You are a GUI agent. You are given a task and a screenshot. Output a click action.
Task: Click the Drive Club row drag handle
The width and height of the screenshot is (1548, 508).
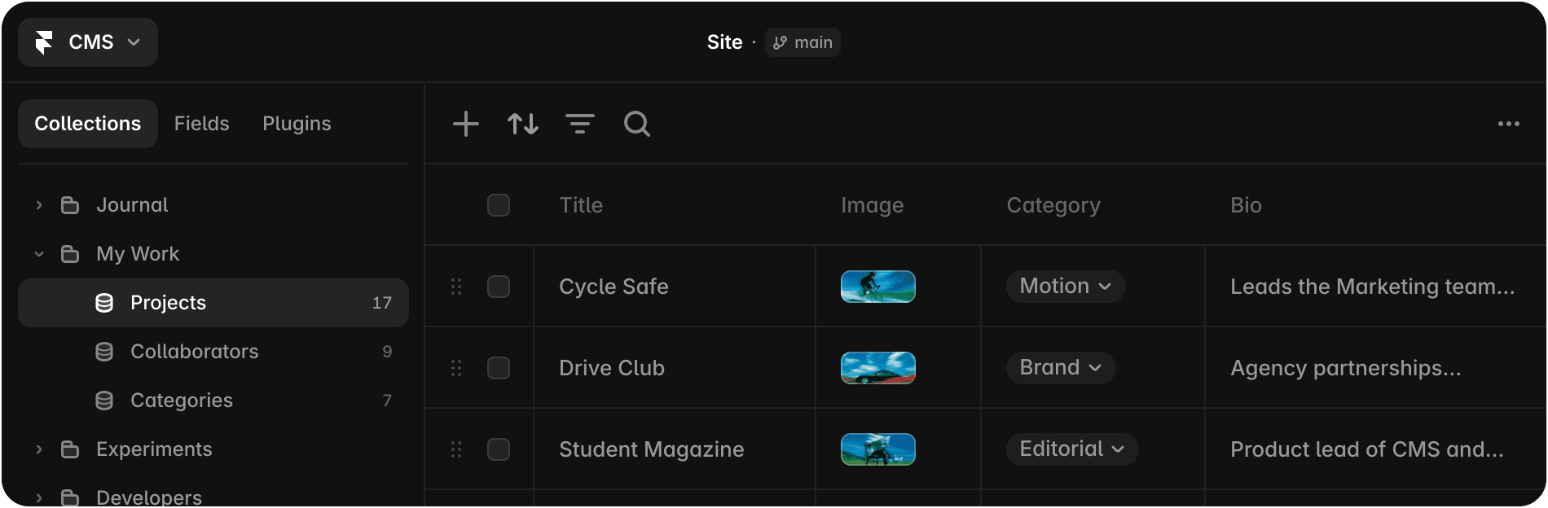[456, 368]
